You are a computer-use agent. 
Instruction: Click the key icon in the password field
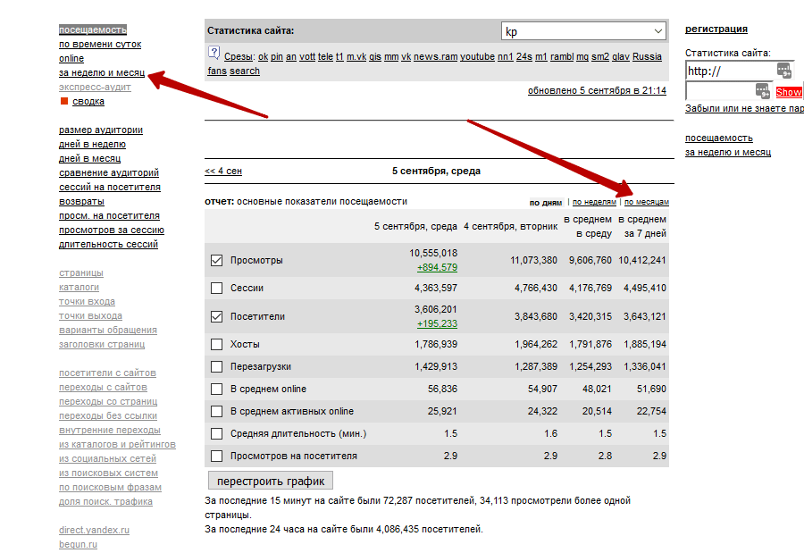coord(762,90)
